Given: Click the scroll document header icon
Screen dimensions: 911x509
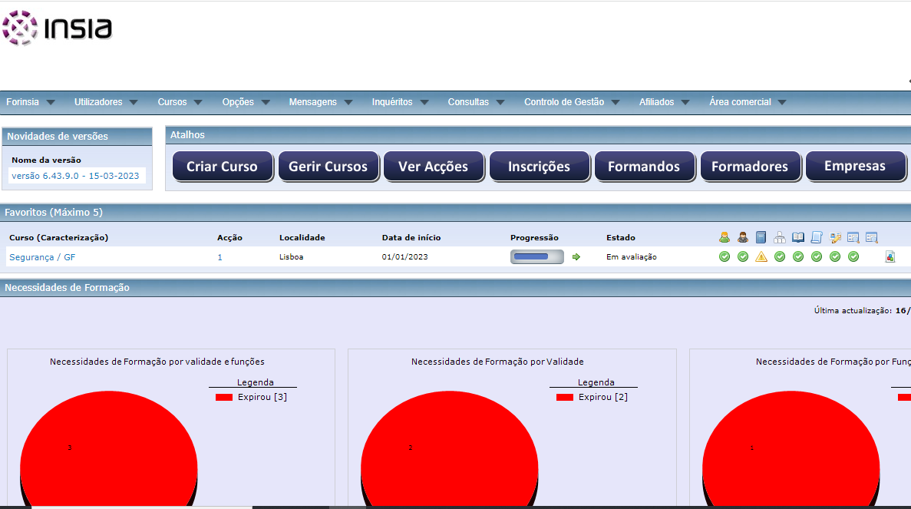Looking at the screenshot, I should point(817,237).
